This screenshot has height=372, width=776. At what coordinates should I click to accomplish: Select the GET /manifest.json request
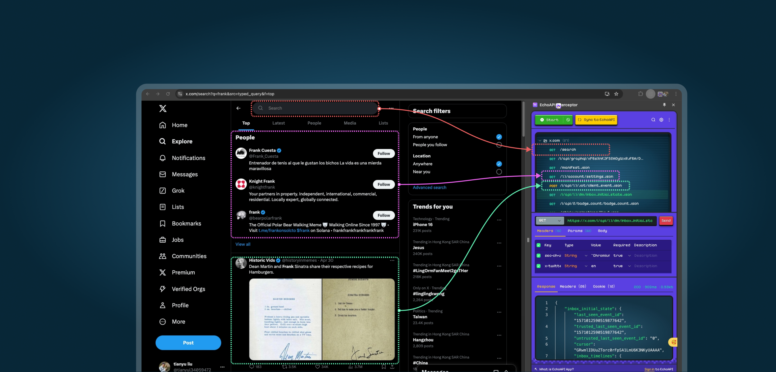[x=569, y=167]
